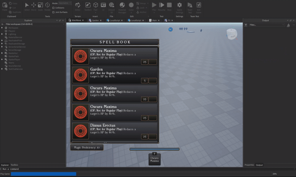296x177 pixels.
Task: Click the Oscura Maxima hotkey F slot
Action: click(x=155, y=159)
